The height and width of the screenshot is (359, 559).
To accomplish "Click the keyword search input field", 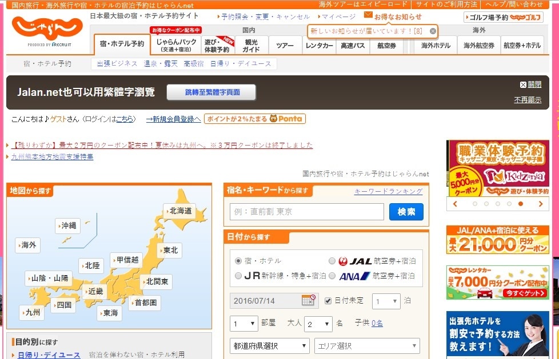I will point(307,212).
